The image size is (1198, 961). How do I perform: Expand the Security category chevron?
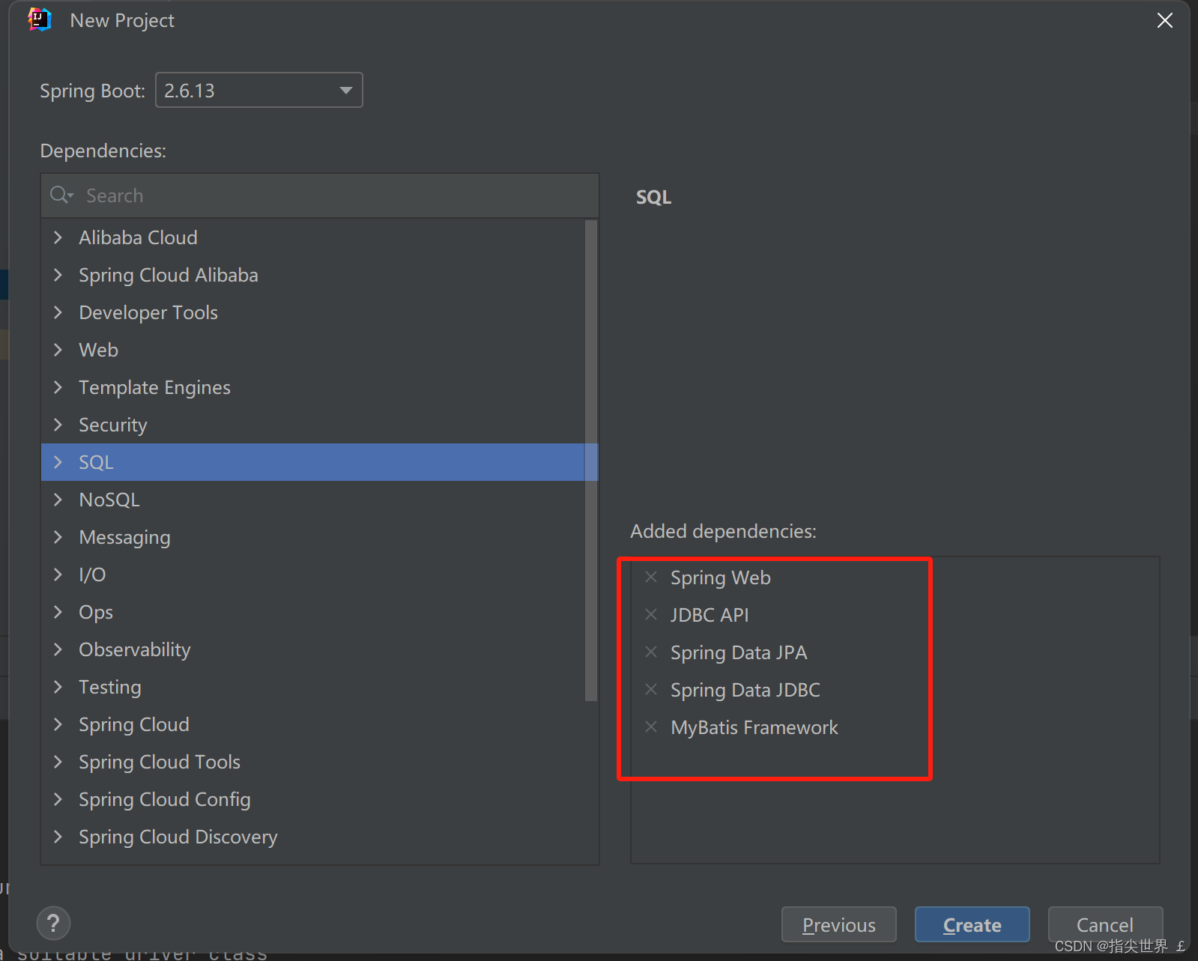click(x=58, y=425)
